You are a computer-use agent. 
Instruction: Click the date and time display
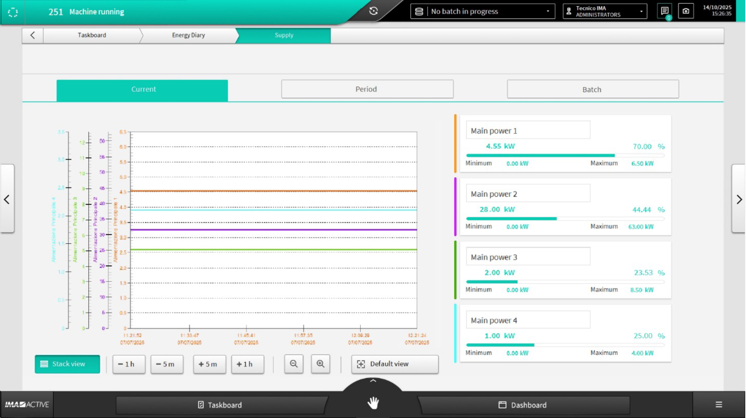(717, 11)
